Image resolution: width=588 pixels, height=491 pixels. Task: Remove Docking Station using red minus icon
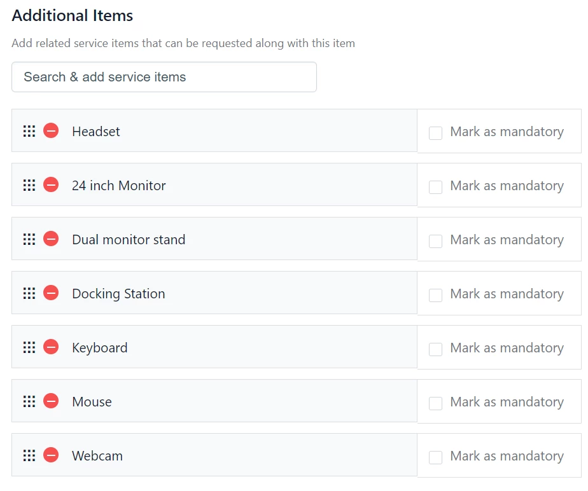pyautogui.click(x=51, y=293)
